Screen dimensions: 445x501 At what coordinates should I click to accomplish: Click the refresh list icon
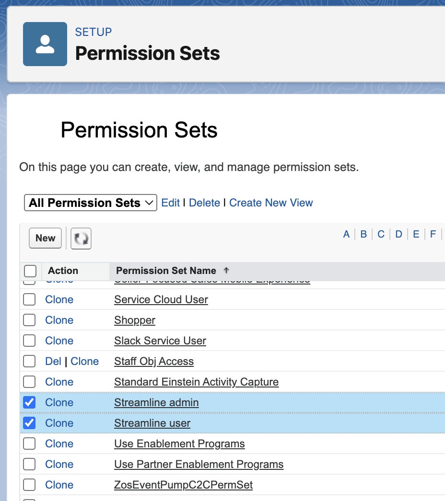pos(81,239)
